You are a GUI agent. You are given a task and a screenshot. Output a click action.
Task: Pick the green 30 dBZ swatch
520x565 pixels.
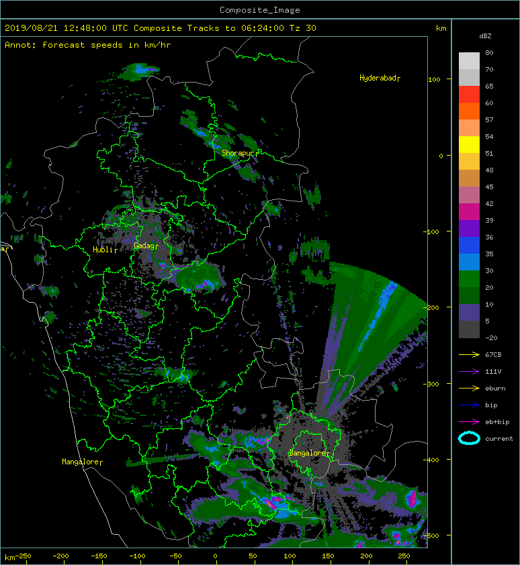[x=469, y=278]
